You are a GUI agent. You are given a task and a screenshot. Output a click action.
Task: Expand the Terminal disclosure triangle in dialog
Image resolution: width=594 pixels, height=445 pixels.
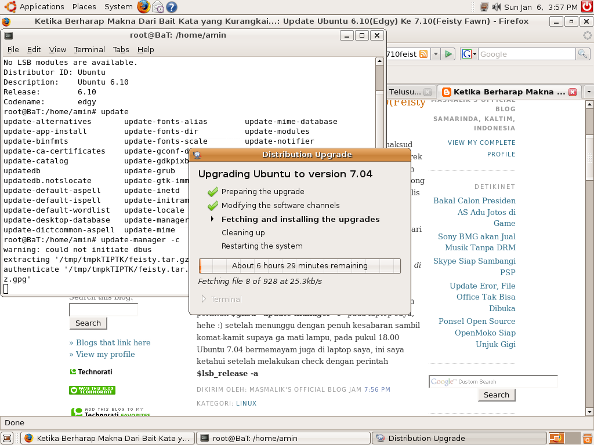pos(204,299)
